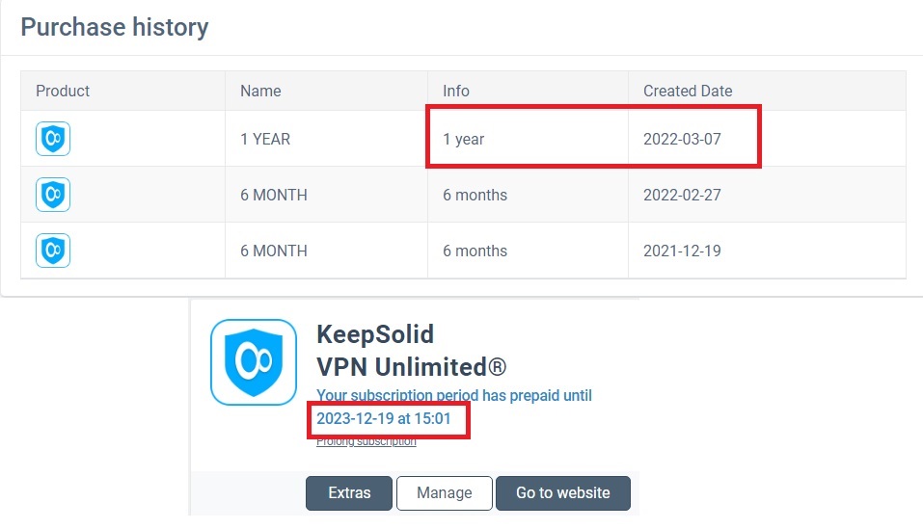923x529 pixels.
Task: Click VPN icon in 2022-02-27 purchase row
Action: [x=53, y=195]
